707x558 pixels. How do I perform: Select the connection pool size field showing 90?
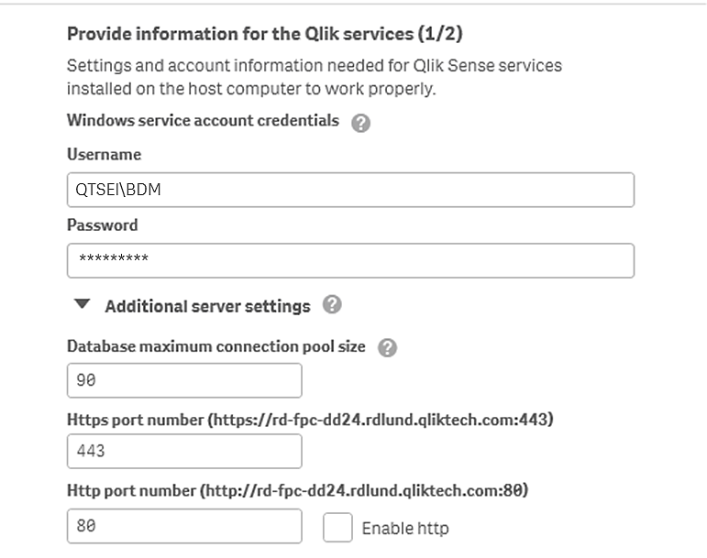[x=184, y=380]
